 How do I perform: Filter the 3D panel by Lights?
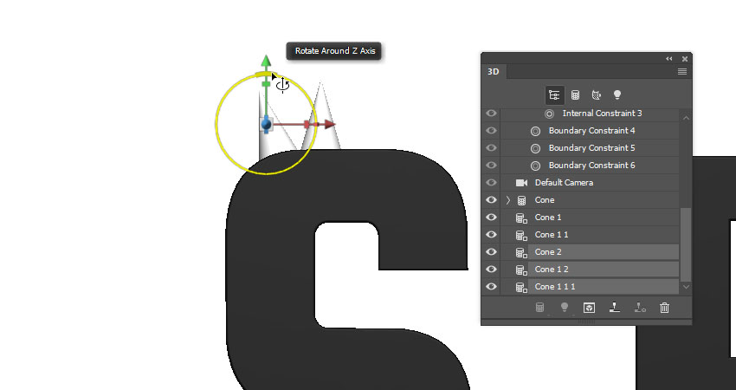pyautogui.click(x=617, y=95)
